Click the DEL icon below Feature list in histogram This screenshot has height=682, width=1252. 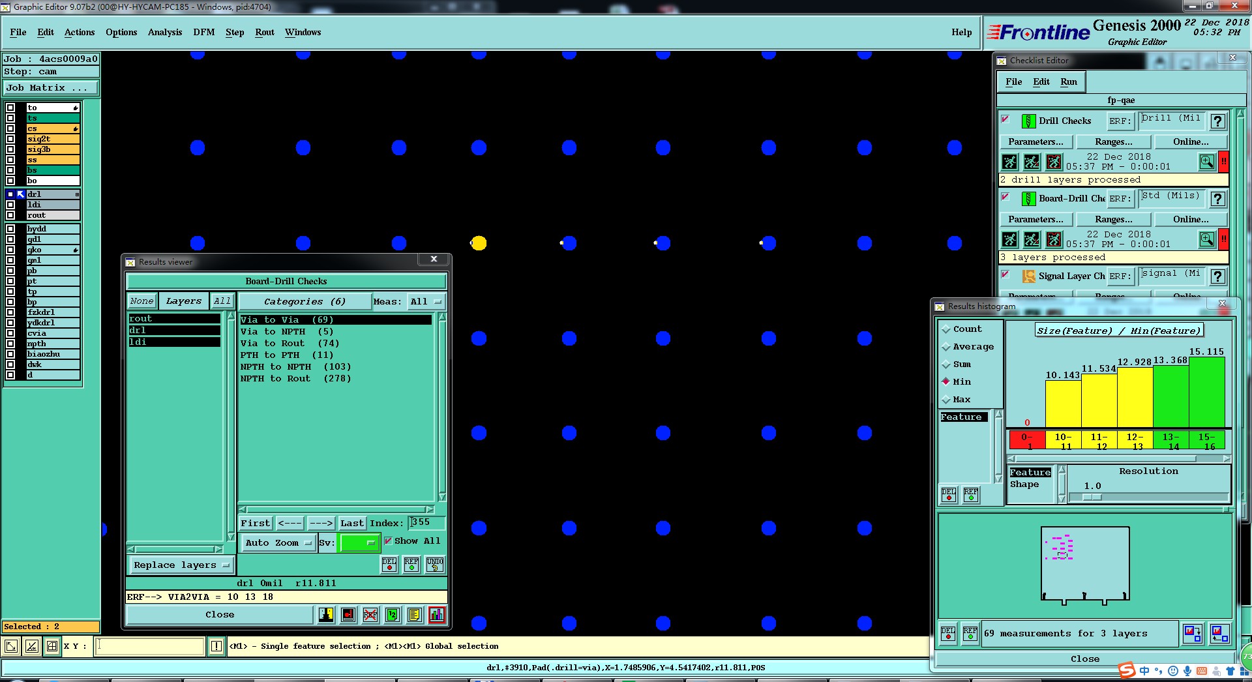[x=949, y=496]
